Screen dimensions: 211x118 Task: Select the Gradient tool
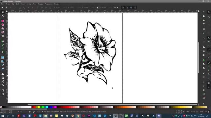pyautogui.click(x=3, y=58)
